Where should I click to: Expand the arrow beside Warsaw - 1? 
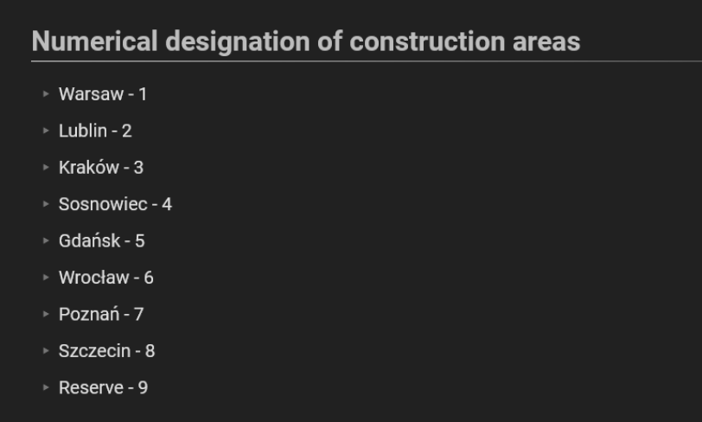(46, 94)
